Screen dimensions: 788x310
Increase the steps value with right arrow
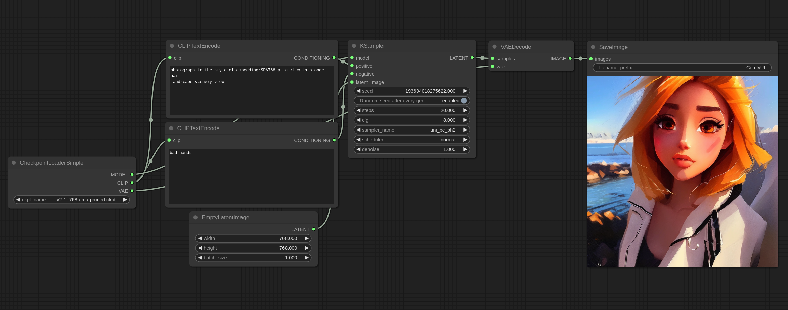tap(465, 110)
